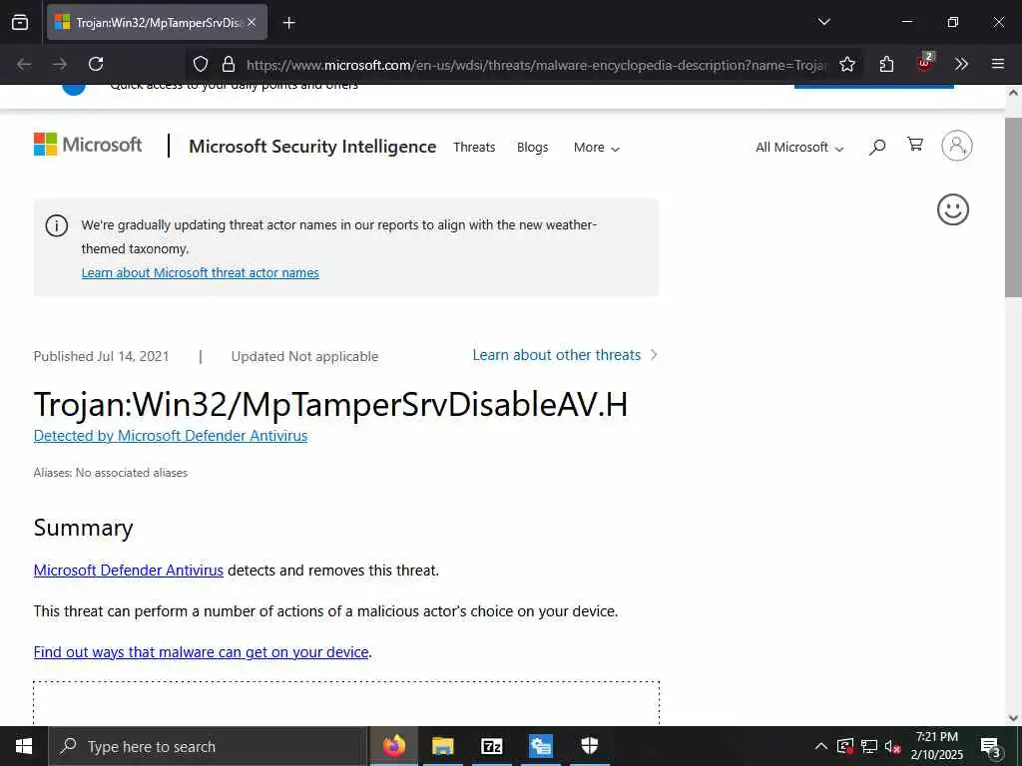Screen dimensions: 1022x766
Task: Click the scrollbar down arrow
Action: point(1013,718)
